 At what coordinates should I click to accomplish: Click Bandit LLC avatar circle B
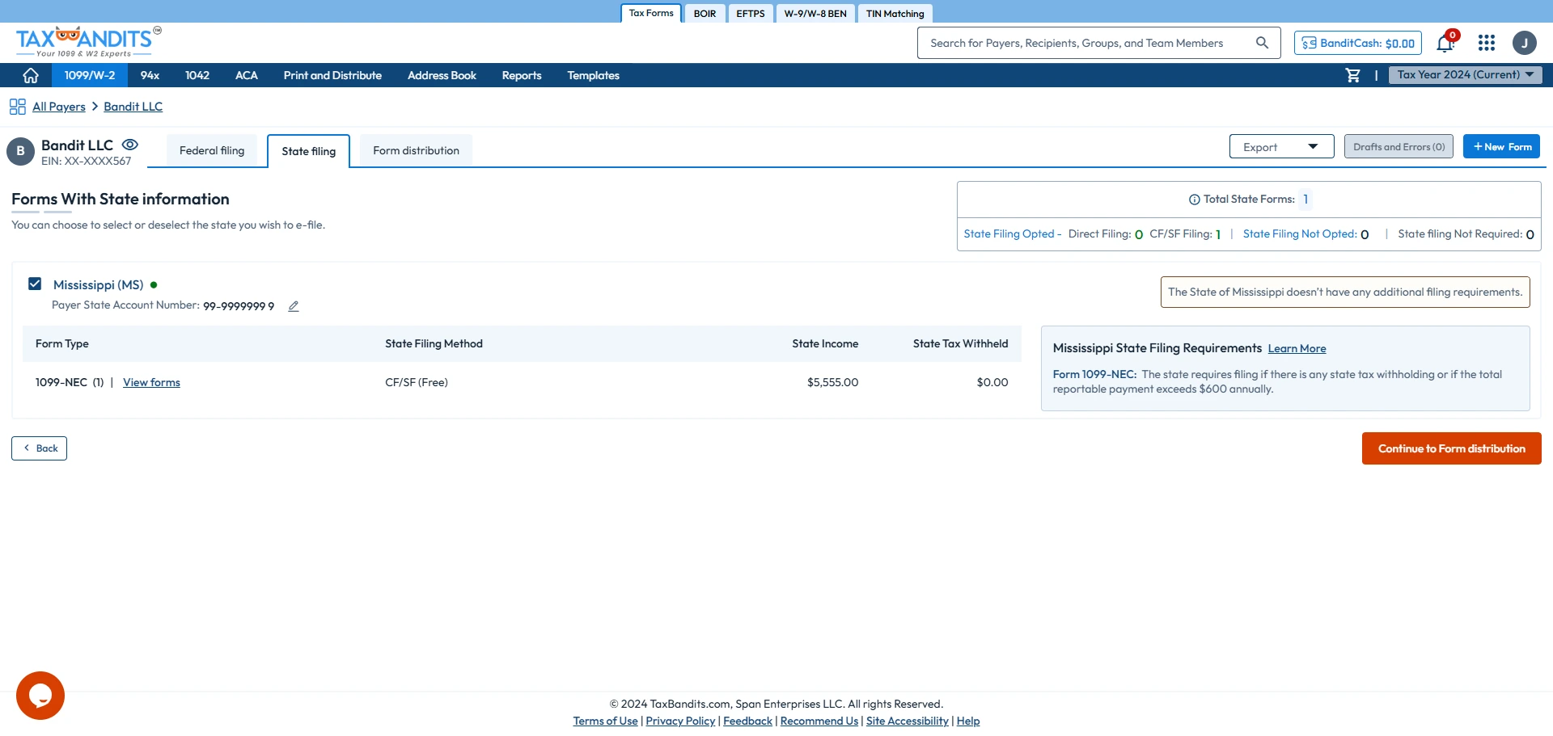20,151
